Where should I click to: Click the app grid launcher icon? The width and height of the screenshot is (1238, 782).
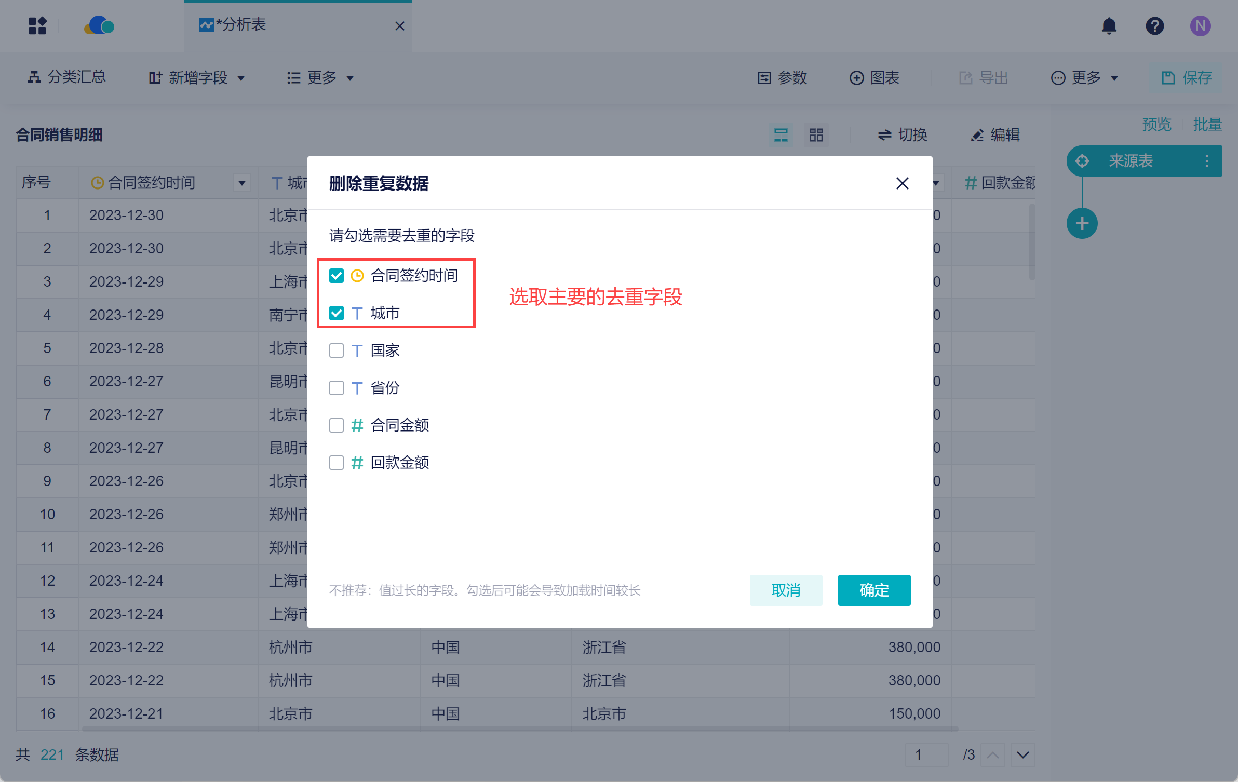pos(37,26)
